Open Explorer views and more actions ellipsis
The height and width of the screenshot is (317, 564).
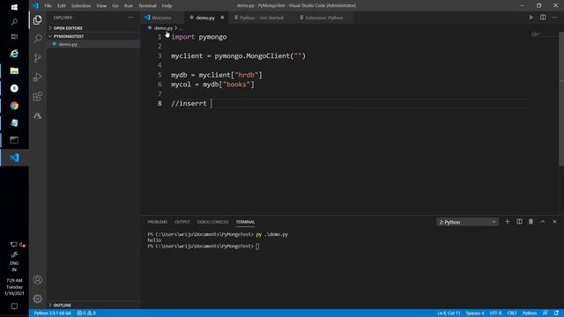[x=130, y=18]
